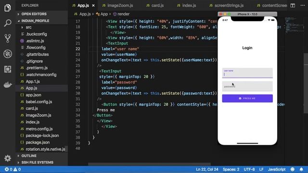This screenshot has height=173, width=308.
Task: Open rotation.style.native.js in the explorer
Action: 45,149
